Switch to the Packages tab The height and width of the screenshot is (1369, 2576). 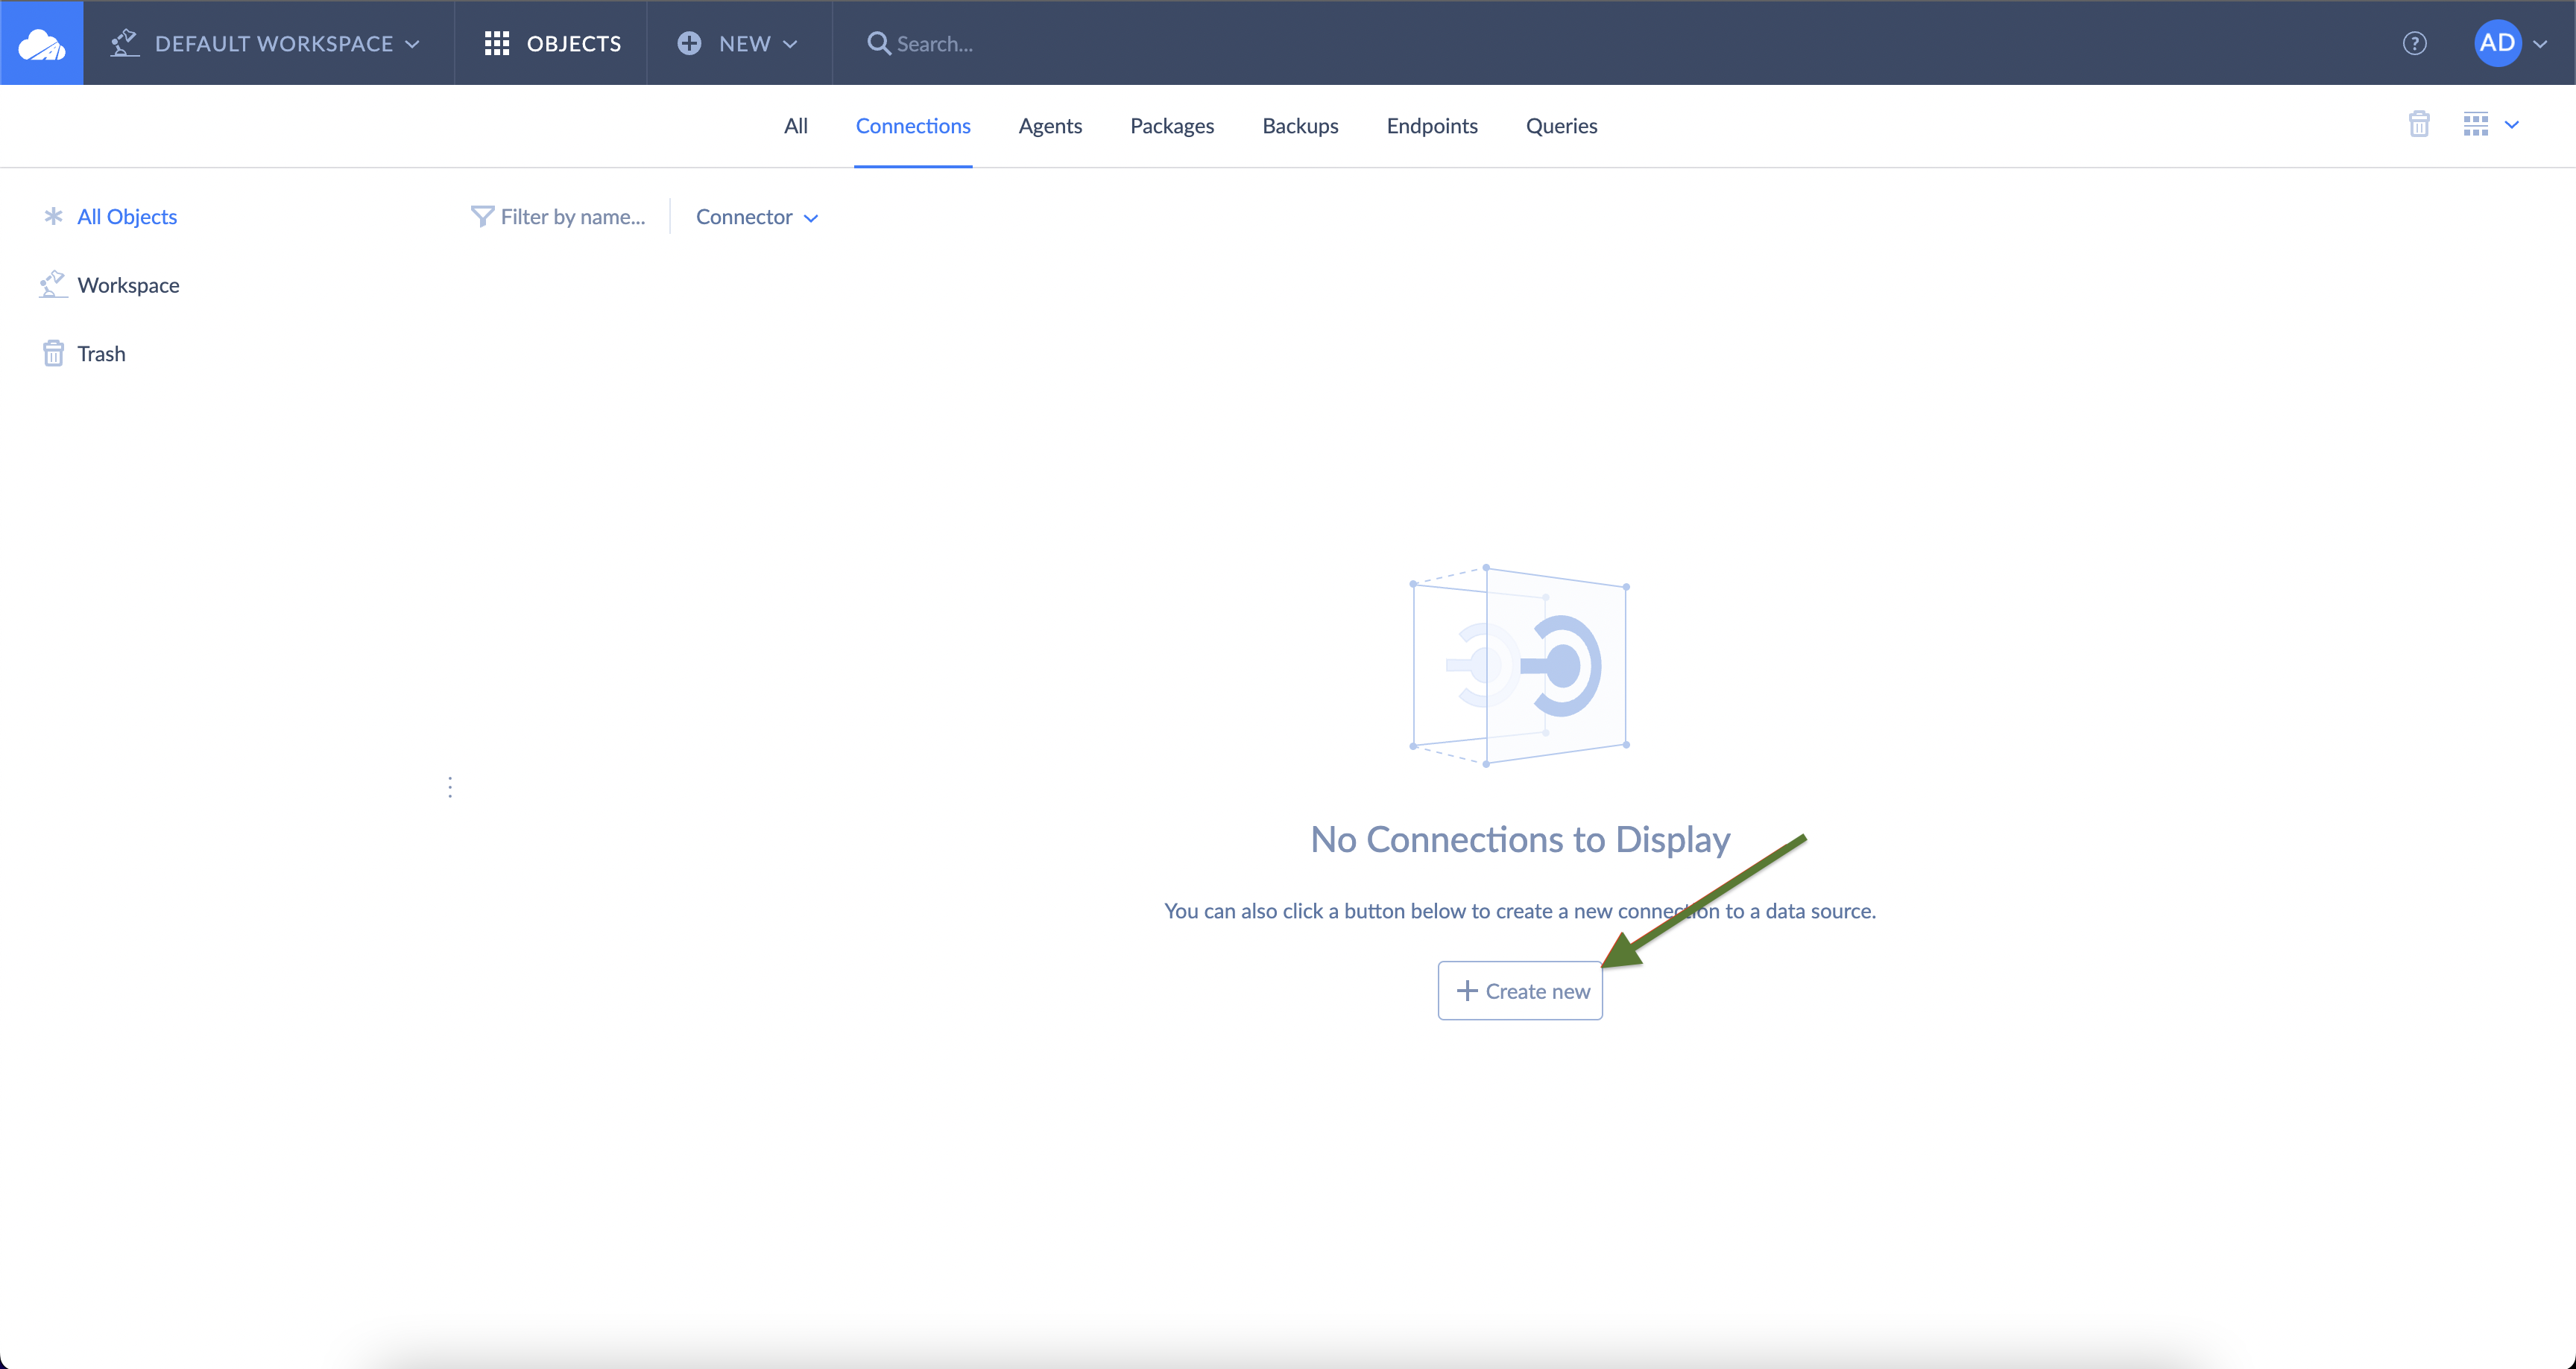[x=1172, y=126]
